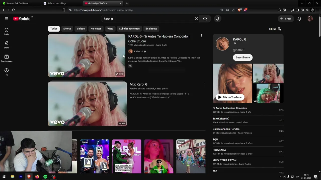The image size is (321, 180).
Task: Open the notifications bell
Action: [299, 19]
